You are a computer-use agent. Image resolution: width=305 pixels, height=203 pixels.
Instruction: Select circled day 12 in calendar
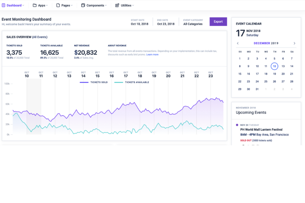274,66
